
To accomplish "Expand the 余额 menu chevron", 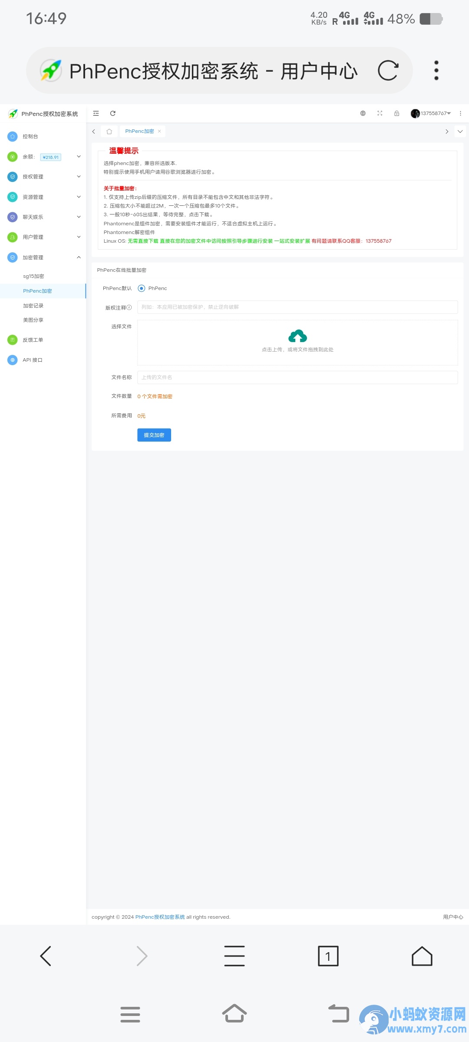I will pos(79,156).
